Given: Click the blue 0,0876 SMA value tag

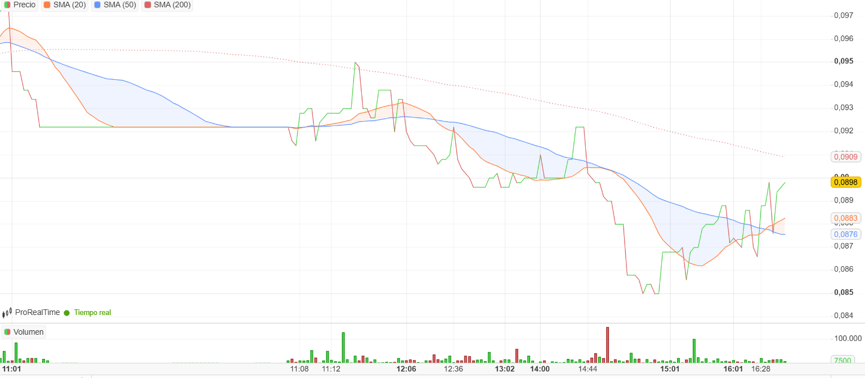Looking at the screenshot, I should point(845,234).
